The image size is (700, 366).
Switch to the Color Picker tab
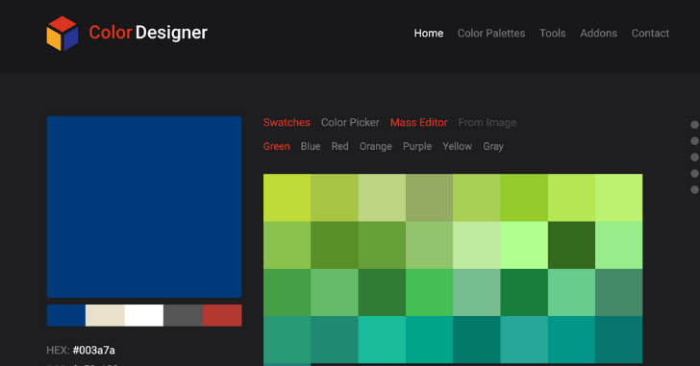(x=350, y=123)
